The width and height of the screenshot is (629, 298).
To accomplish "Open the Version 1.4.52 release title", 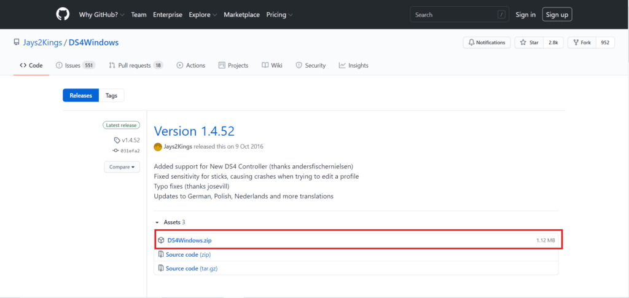I will pyautogui.click(x=194, y=131).
